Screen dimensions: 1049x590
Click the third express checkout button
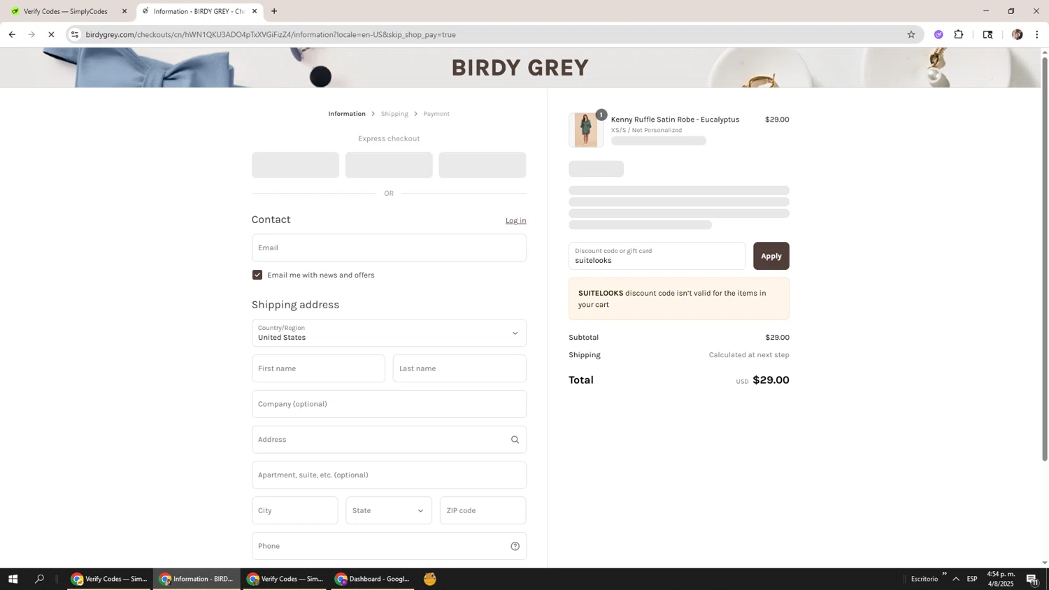click(483, 165)
